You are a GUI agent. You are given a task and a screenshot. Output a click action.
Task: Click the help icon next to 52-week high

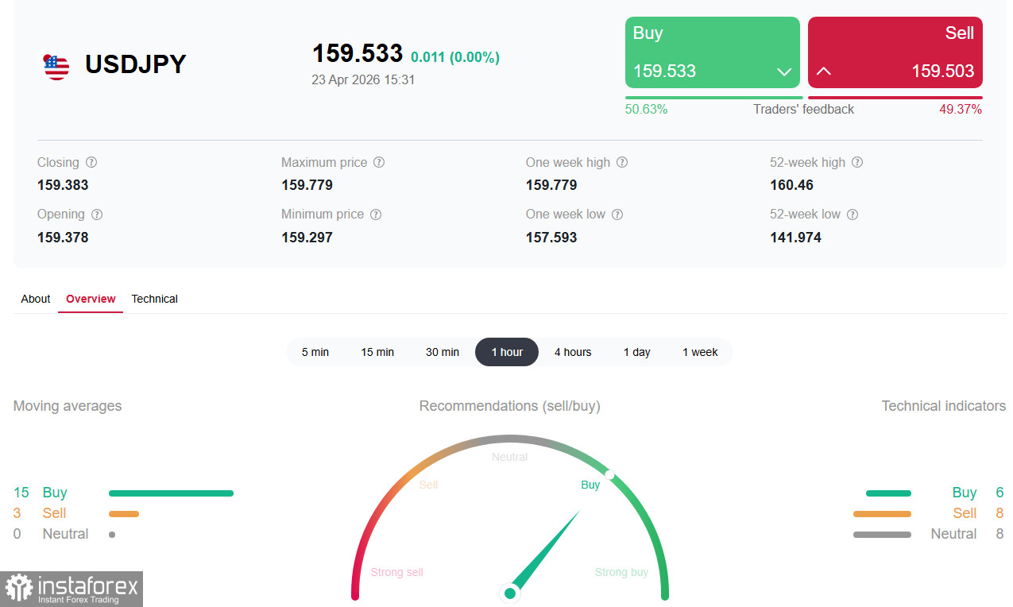pyautogui.click(x=857, y=162)
